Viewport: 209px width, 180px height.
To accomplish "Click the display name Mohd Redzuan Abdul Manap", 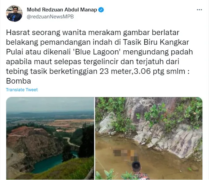I will (x=62, y=10).
